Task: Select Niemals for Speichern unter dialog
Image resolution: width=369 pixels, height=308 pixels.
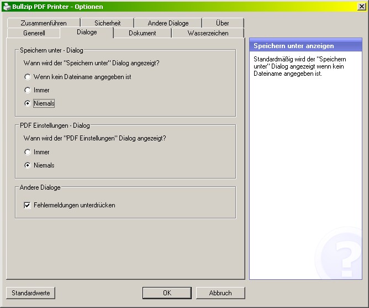Action: pos(40,103)
